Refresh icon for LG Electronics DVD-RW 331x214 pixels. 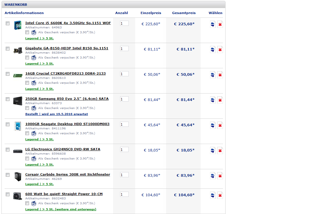[x=213, y=151]
